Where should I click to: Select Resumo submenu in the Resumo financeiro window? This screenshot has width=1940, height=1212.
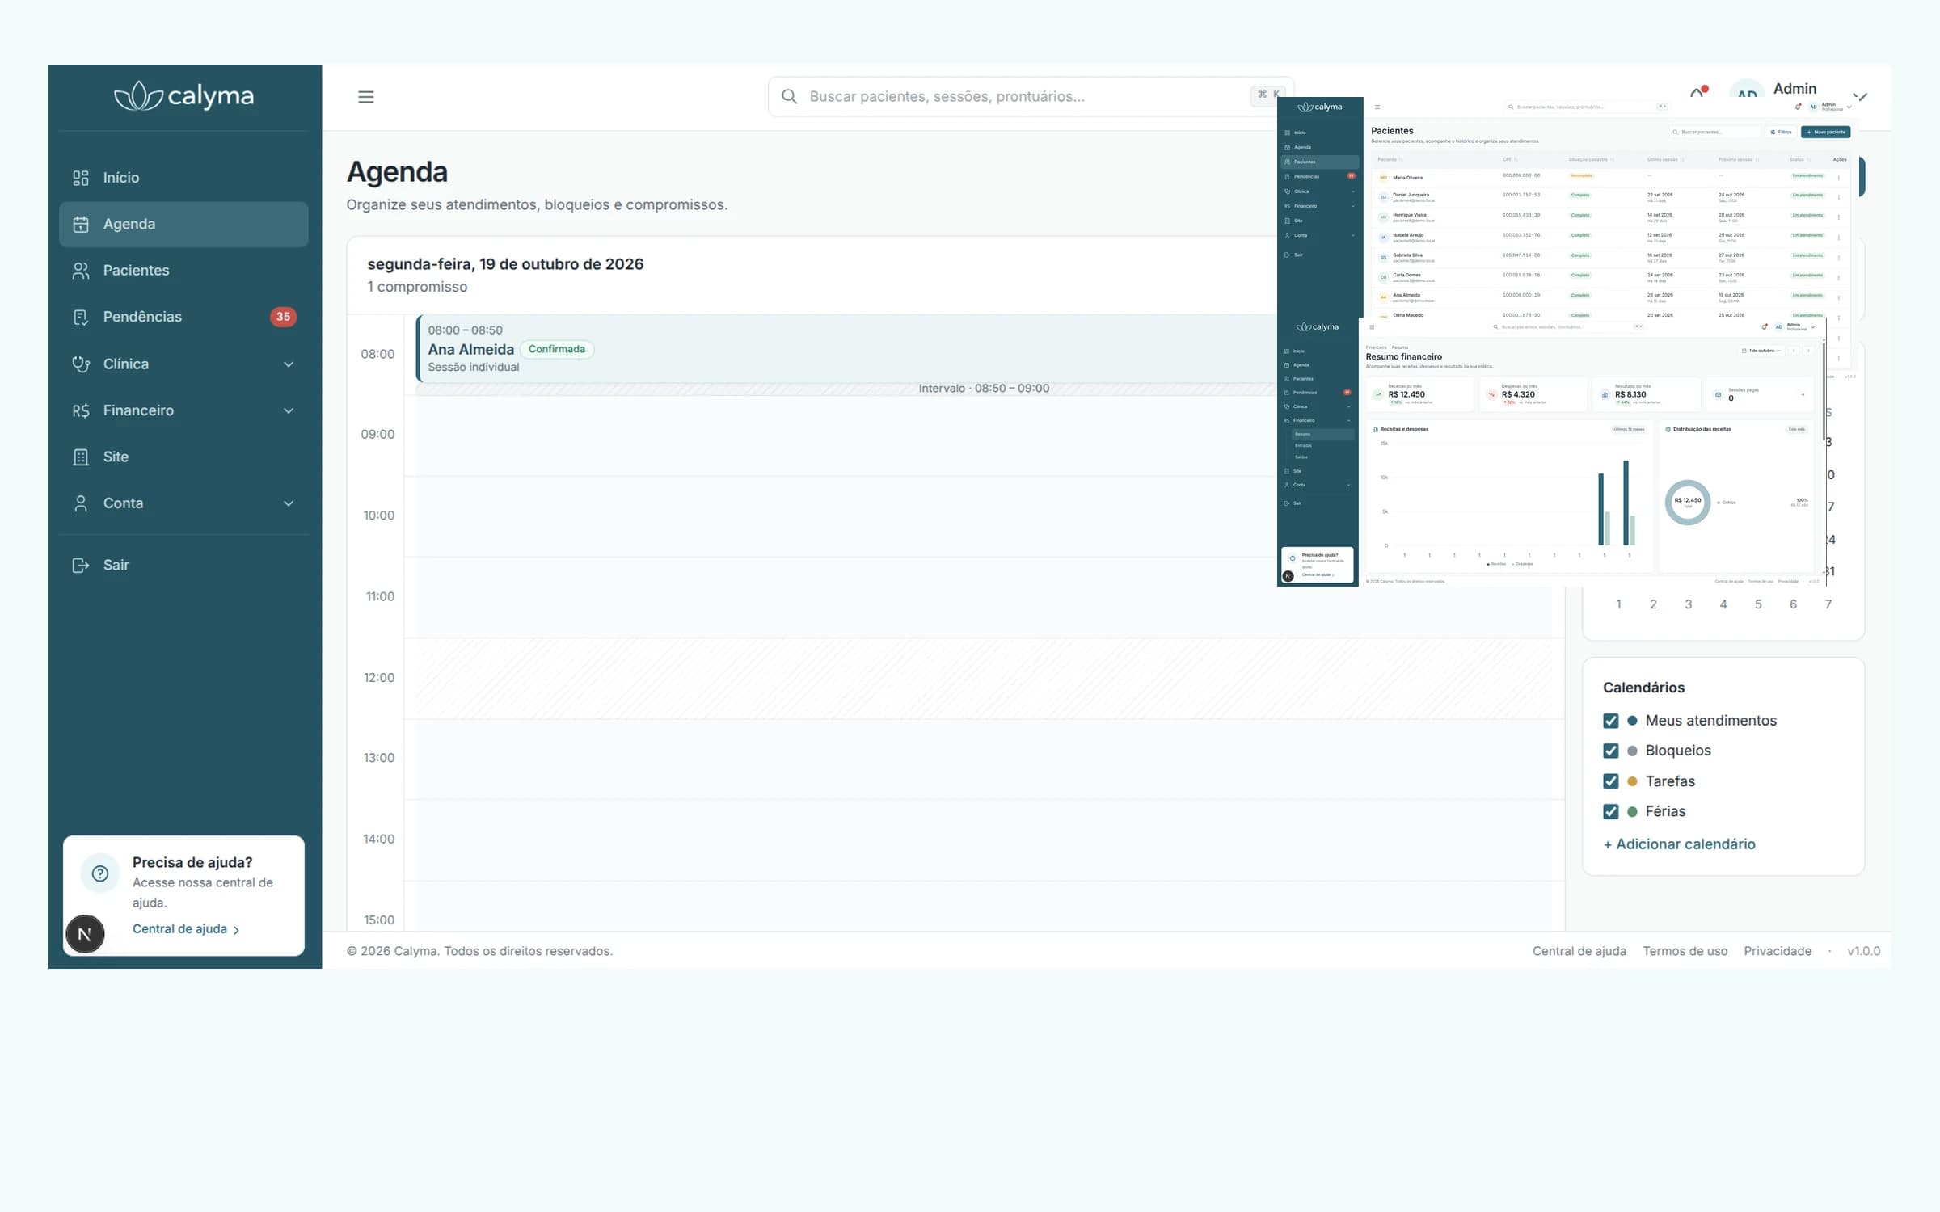coord(1322,434)
